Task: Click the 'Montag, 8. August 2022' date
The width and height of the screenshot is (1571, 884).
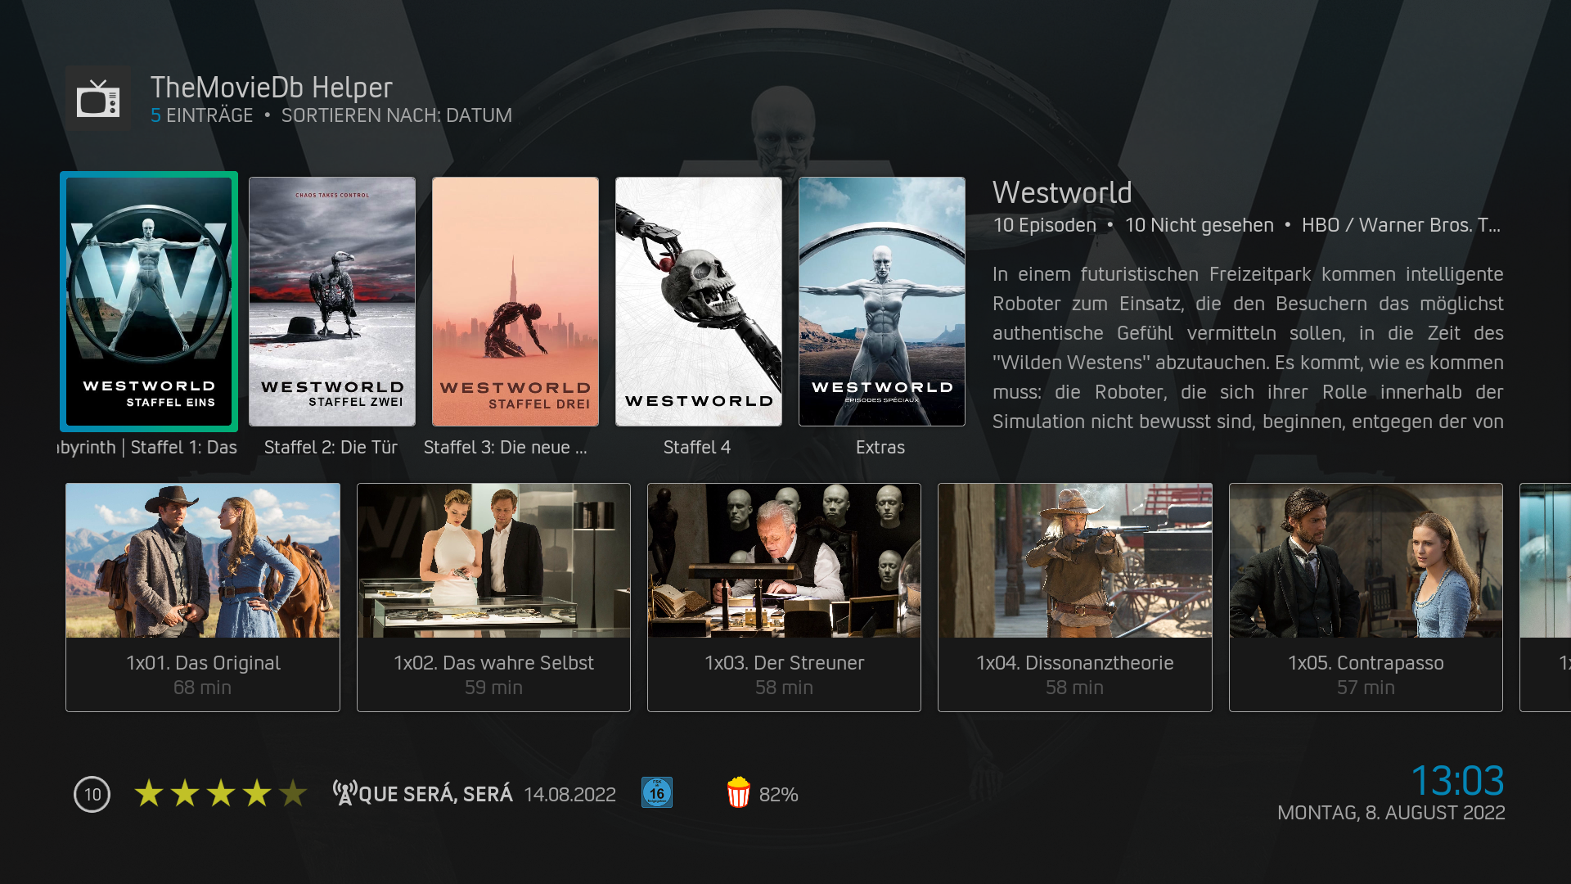Action: [x=1391, y=813]
